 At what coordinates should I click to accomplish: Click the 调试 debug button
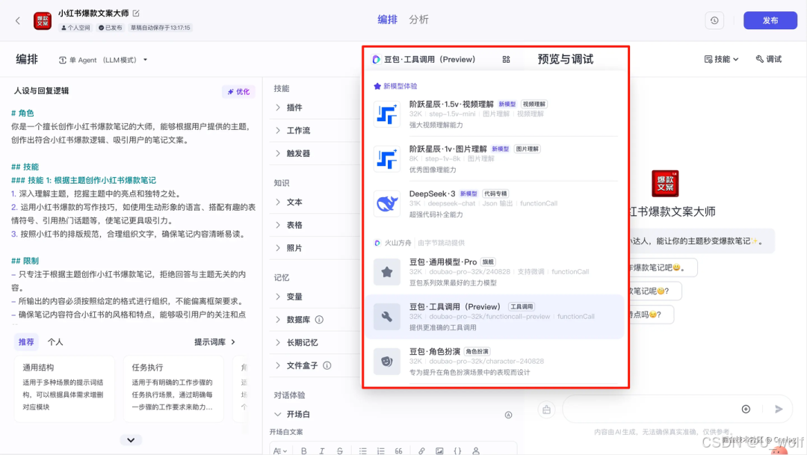point(769,59)
